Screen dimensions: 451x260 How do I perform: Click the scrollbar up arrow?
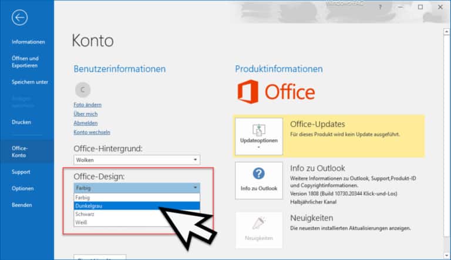[x=446, y=31]
